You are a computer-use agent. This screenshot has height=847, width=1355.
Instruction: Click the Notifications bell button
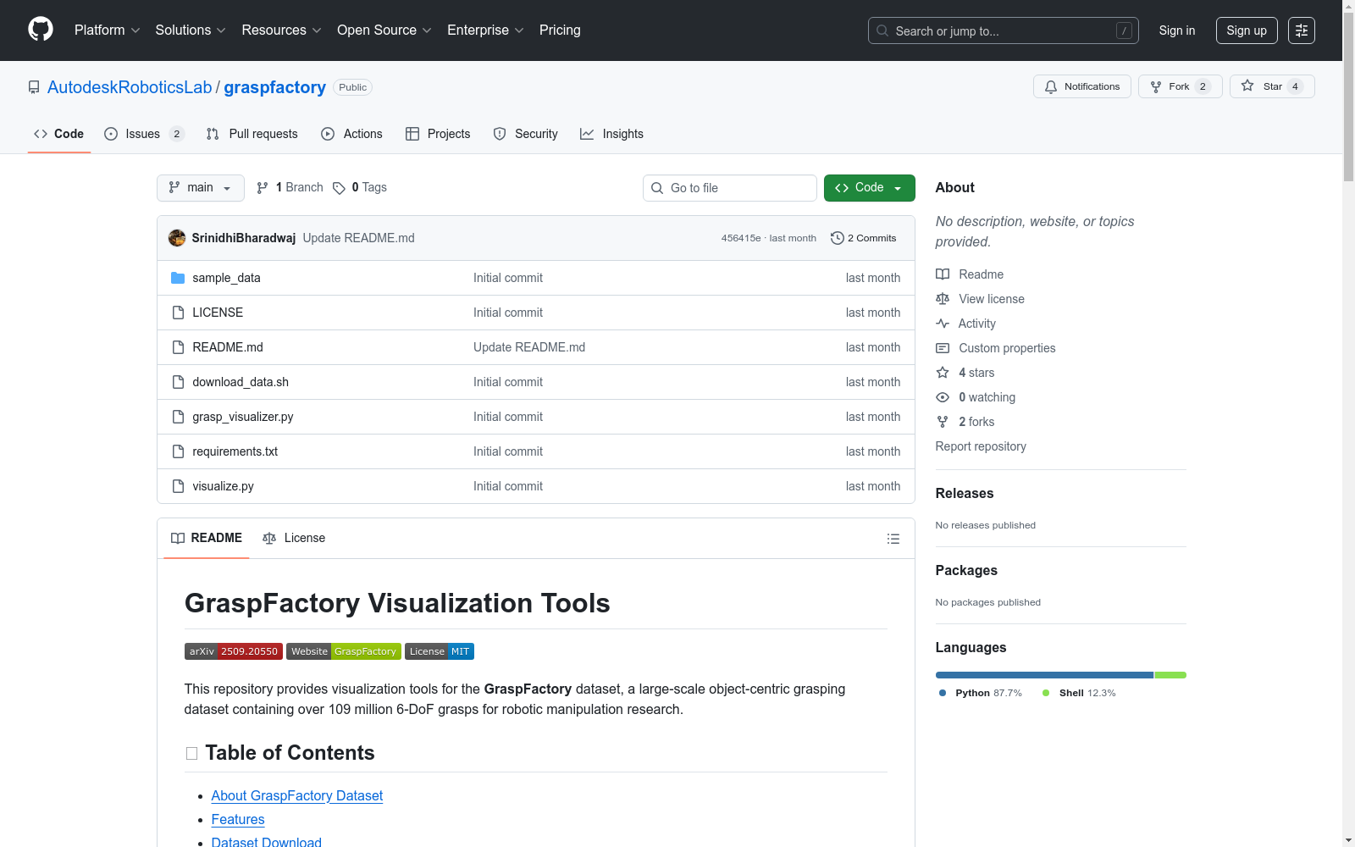coord(1081,86)
